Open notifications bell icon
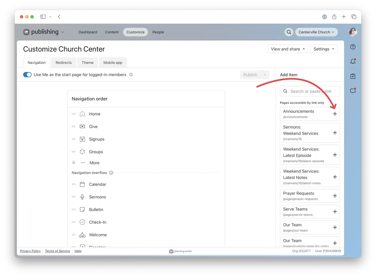Screen dimensions: 376x277 [353, 61]
